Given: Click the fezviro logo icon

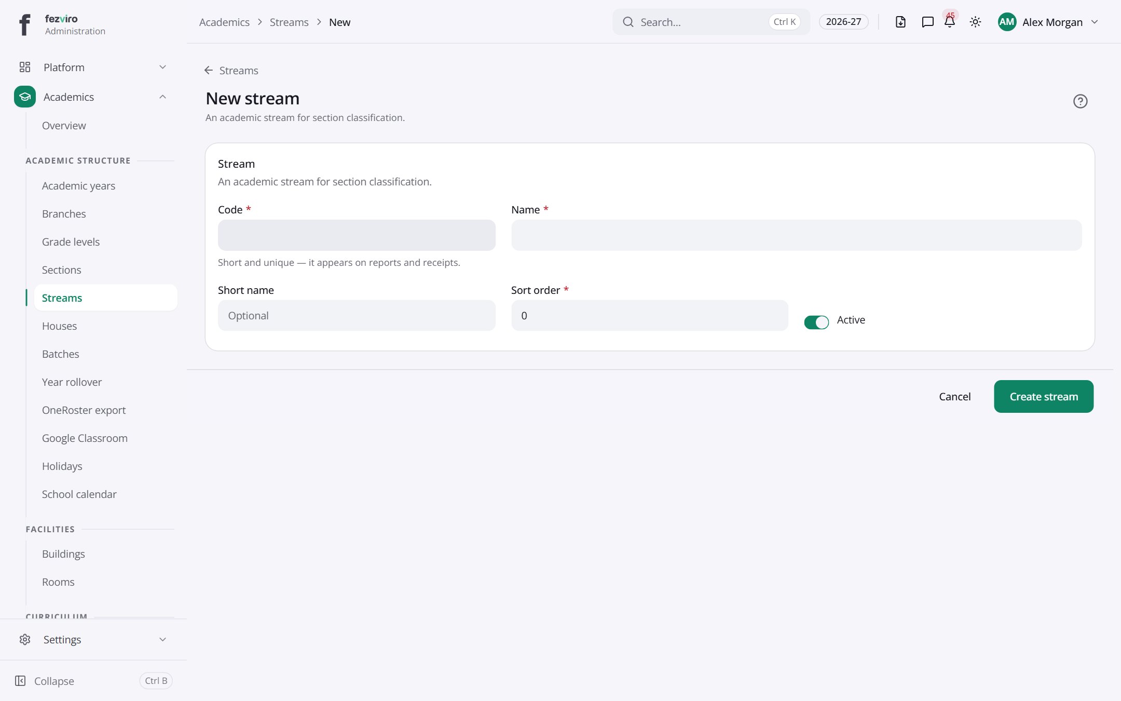Looking at the screenshot, I should (24, 24).
